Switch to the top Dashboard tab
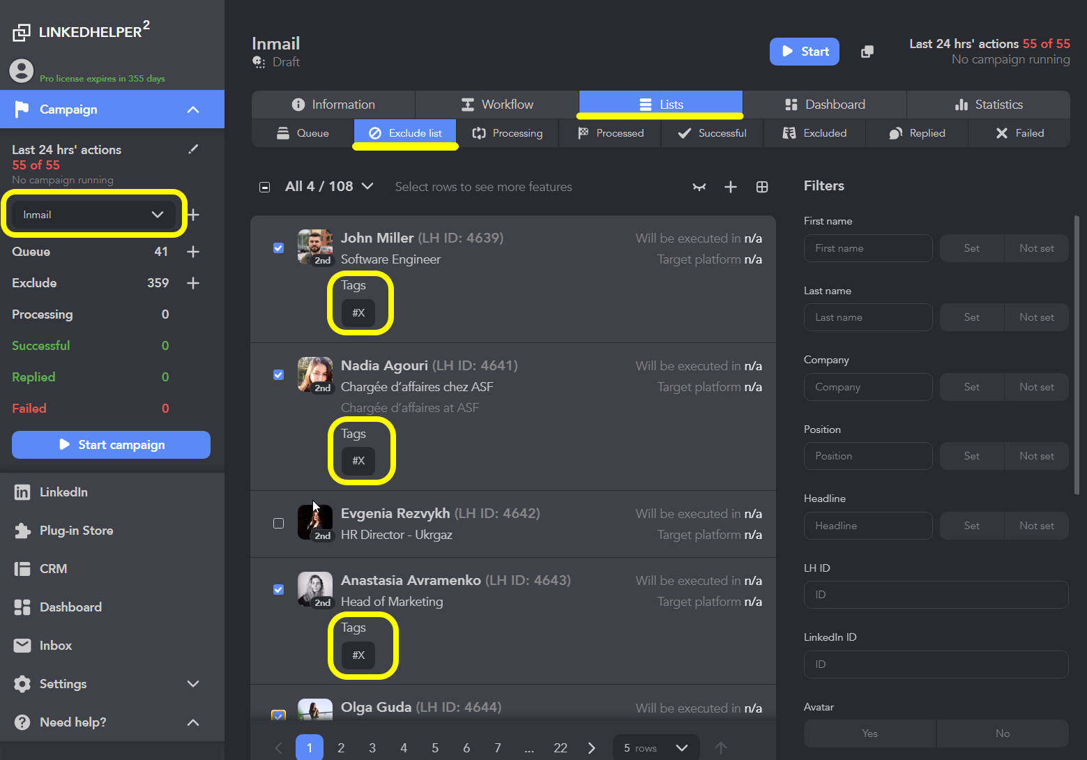Screen dimensions: 1087x760 click(825, 105)
